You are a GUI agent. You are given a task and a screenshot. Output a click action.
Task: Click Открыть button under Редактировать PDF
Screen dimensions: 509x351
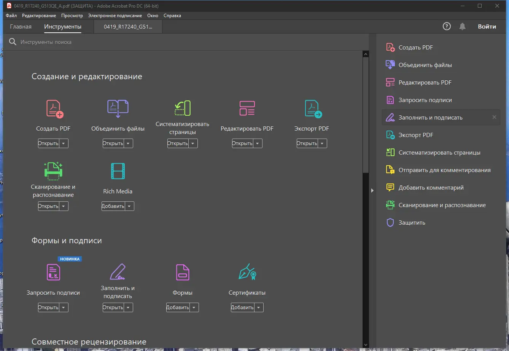pos(242,144)
